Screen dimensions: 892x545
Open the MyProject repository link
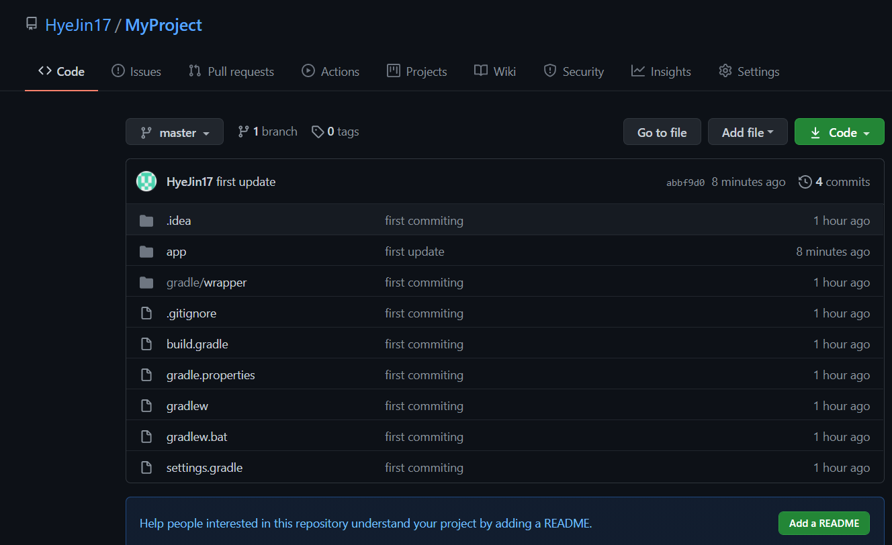pos(163,25)
